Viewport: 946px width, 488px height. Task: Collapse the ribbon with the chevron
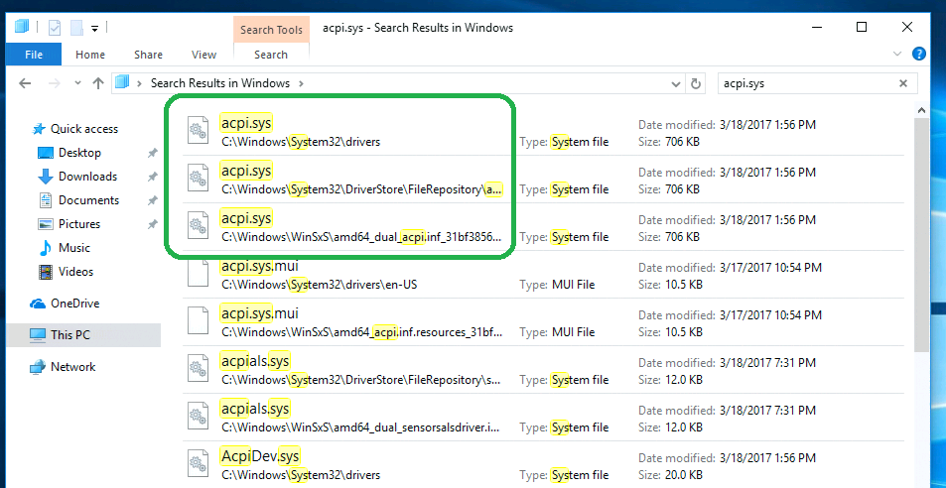coord(897,54)
